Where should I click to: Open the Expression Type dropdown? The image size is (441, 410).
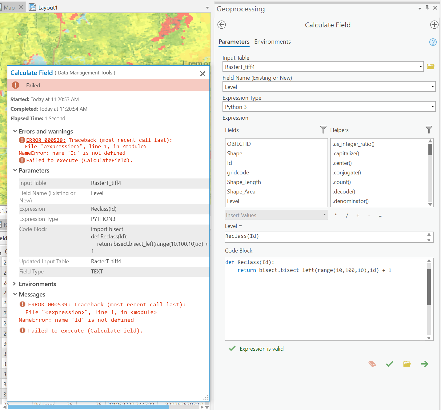click(x=433, y=106)
